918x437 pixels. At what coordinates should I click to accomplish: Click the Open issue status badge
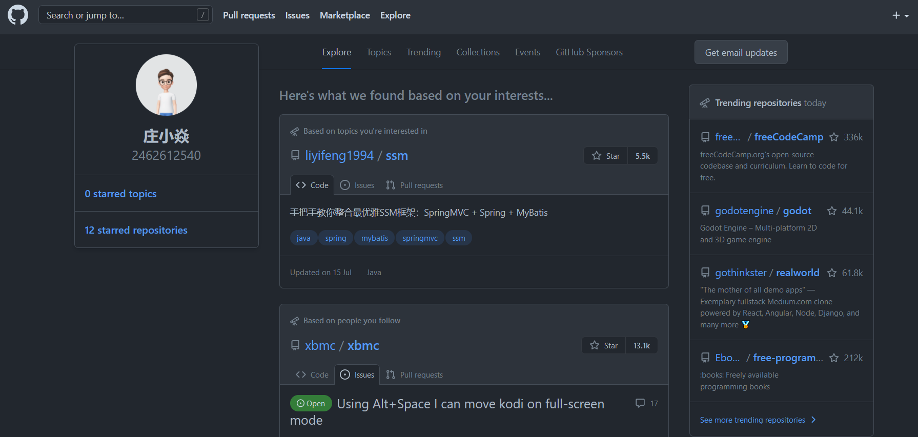click(x=311, y=403)
